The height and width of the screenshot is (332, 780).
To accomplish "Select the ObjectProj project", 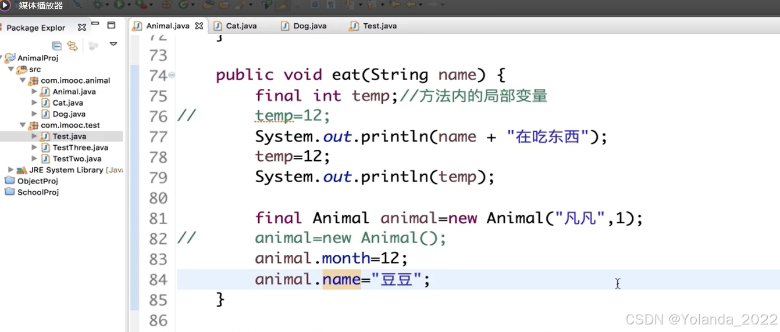I will click(38, 181).
